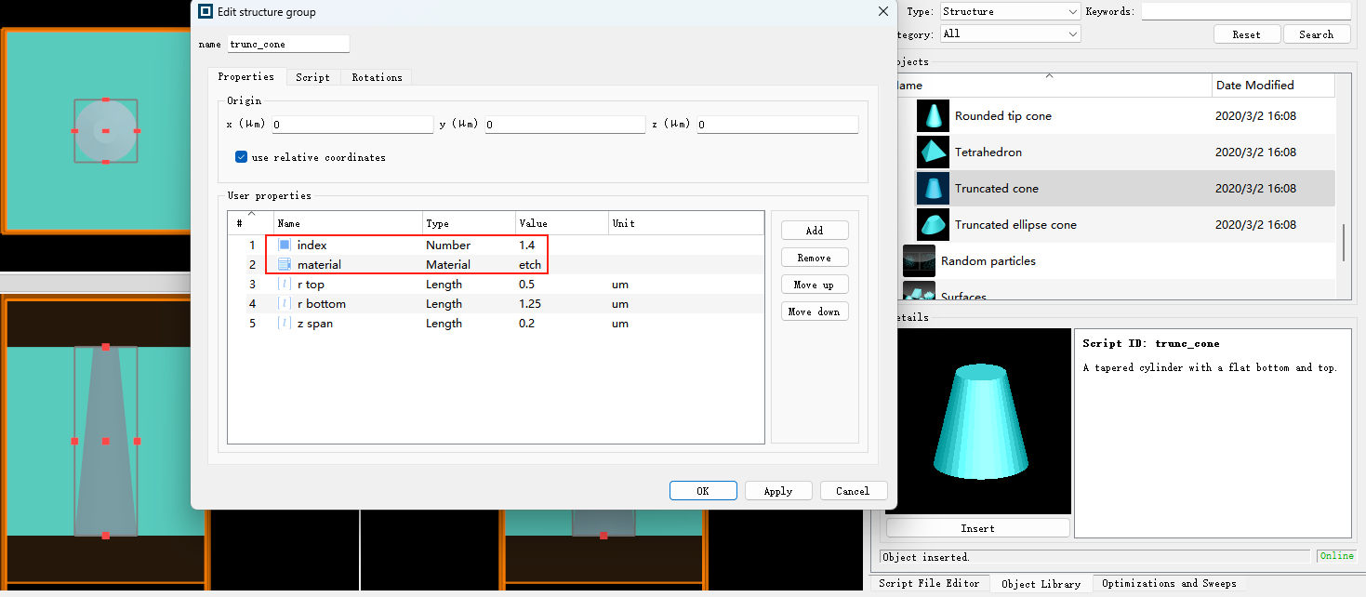
Task: Toggle use relative coordinates checkbox
Action: 242,157
